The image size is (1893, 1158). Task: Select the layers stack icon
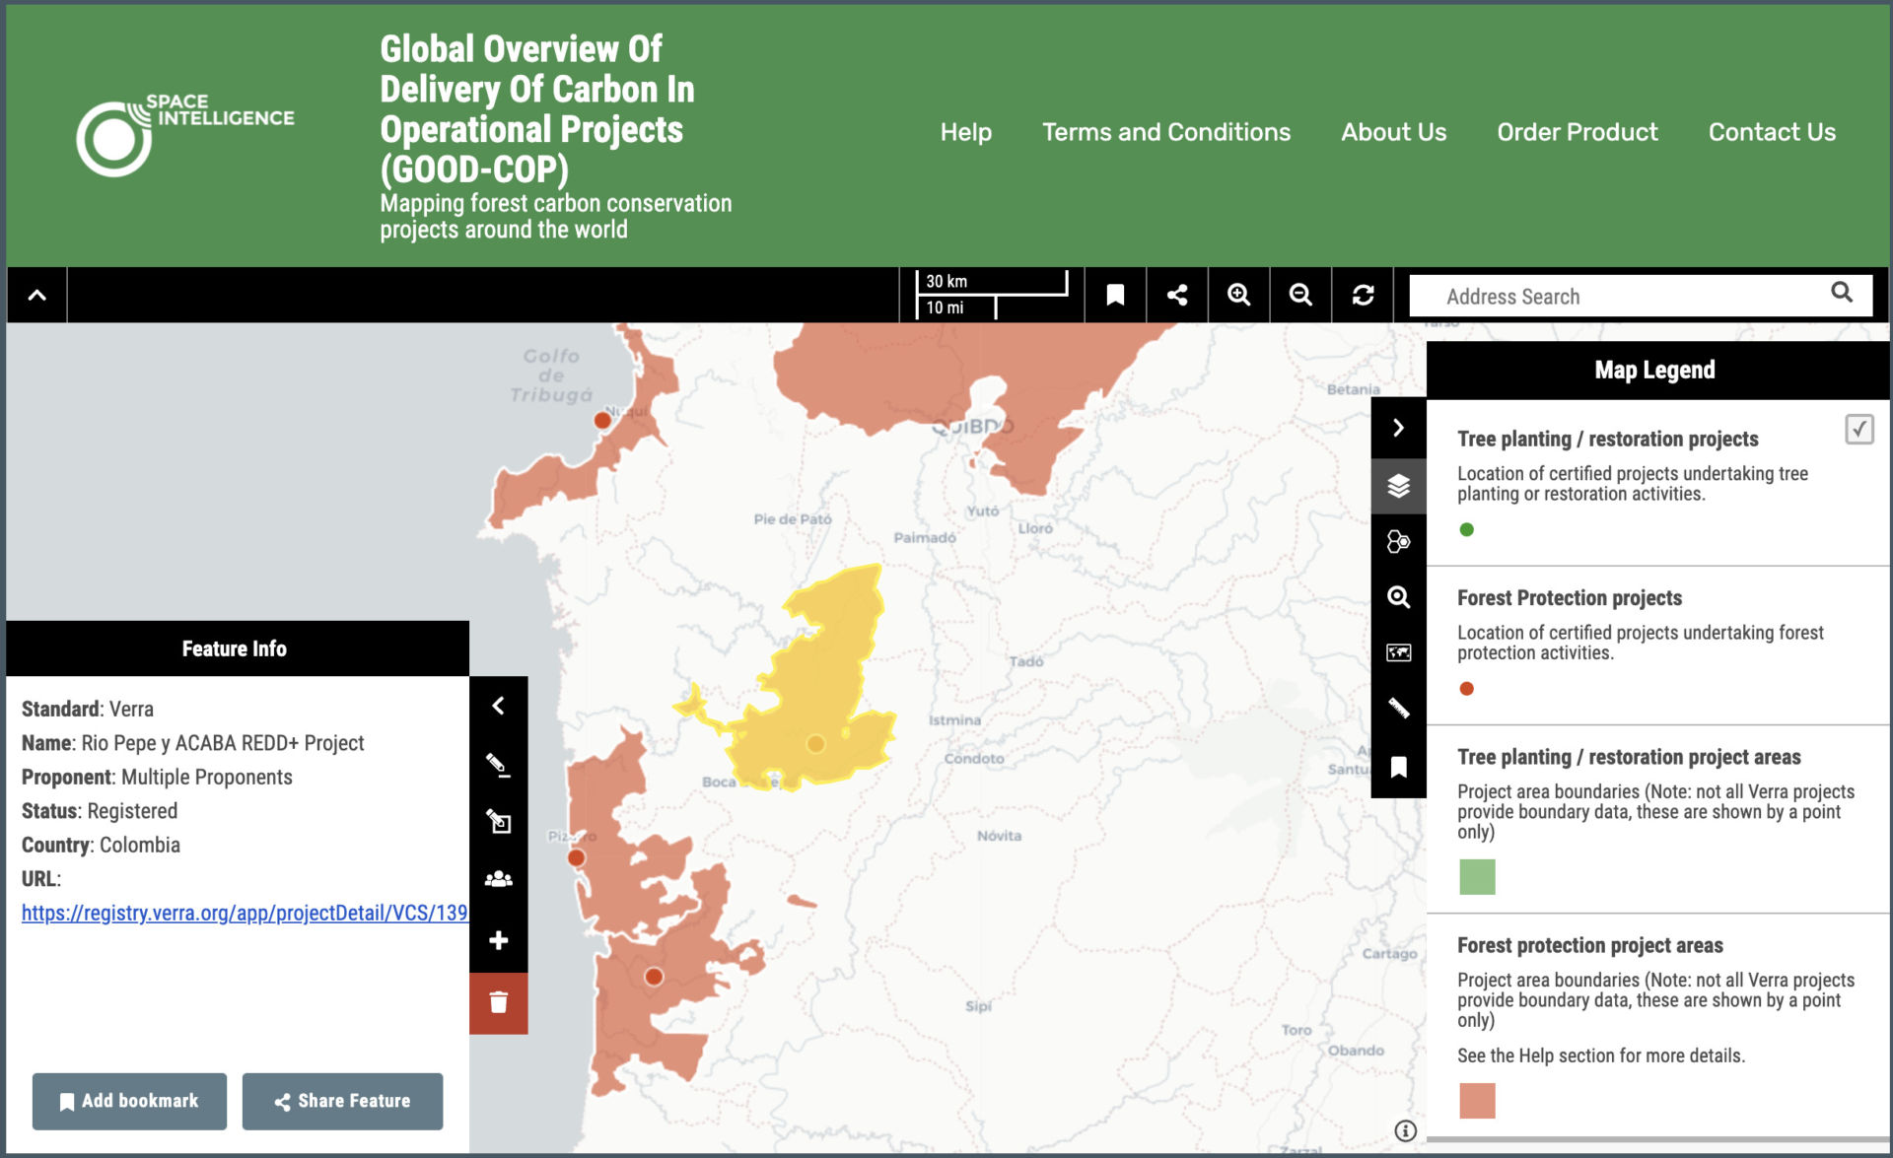pyautogui.click(x=1398, y=486)
